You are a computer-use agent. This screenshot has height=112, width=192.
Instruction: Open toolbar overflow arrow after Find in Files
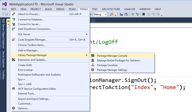point(115,16)
